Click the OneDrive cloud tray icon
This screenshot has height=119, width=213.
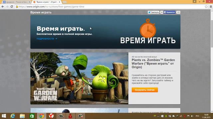[173, 116]
